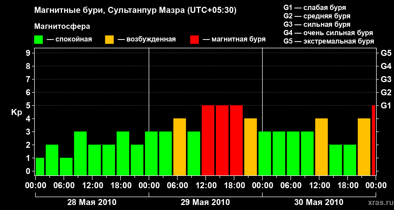Click the '30 Мая 2010' date label

tap(319, 202)
